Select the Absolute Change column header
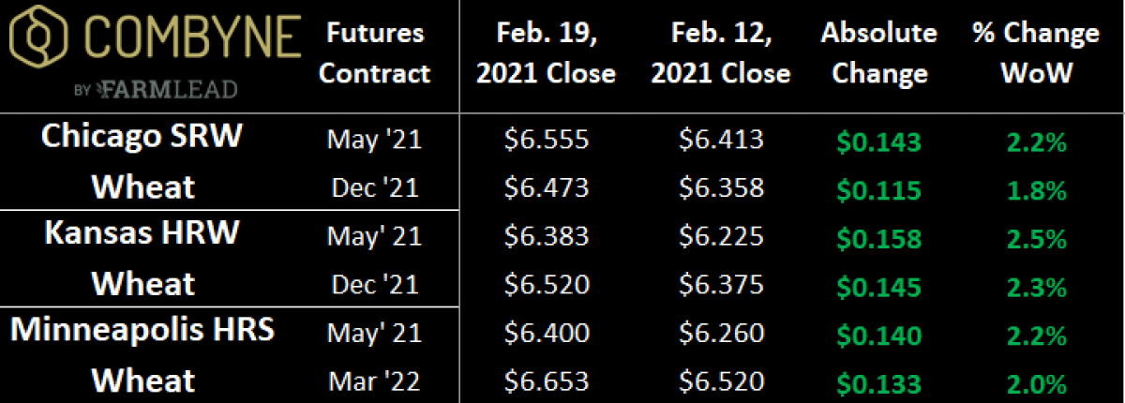This screenshot has height=403, width=1125. (x=878, y=53)
